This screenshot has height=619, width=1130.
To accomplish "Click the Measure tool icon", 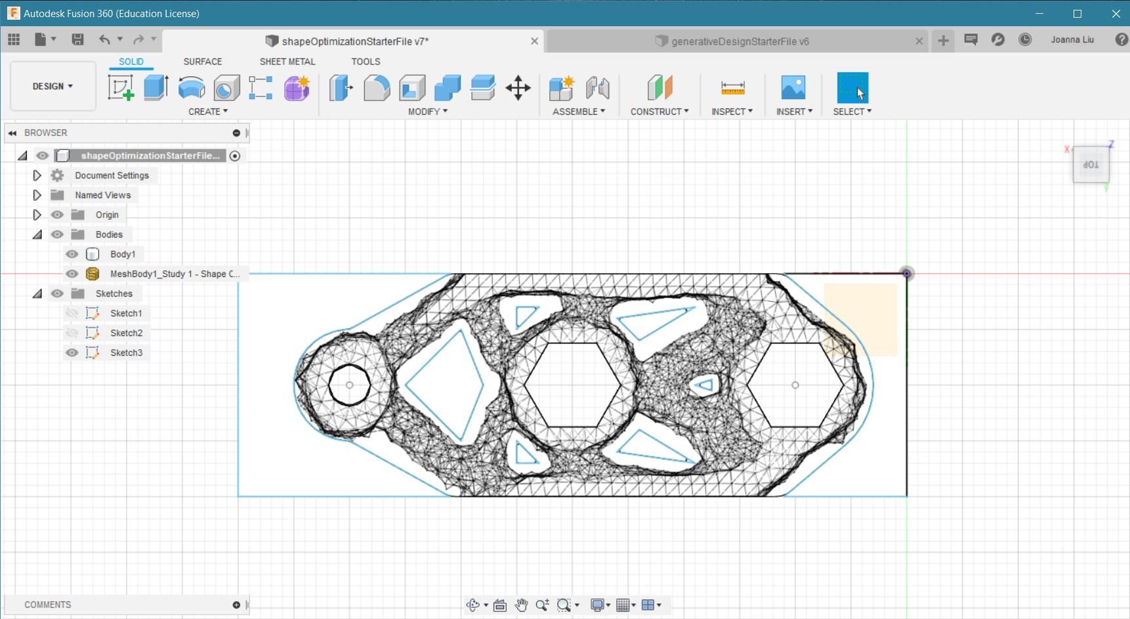I will click(732, 87).
